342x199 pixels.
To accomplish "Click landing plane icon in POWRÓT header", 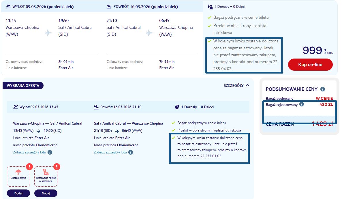I will click(x=109, y=6).
